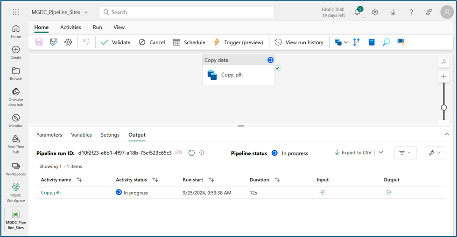Viewport: 457px width, 237px height.
Task: Click the Save pipeline icon
Action: pyautogui.click(x=39, y=42)
